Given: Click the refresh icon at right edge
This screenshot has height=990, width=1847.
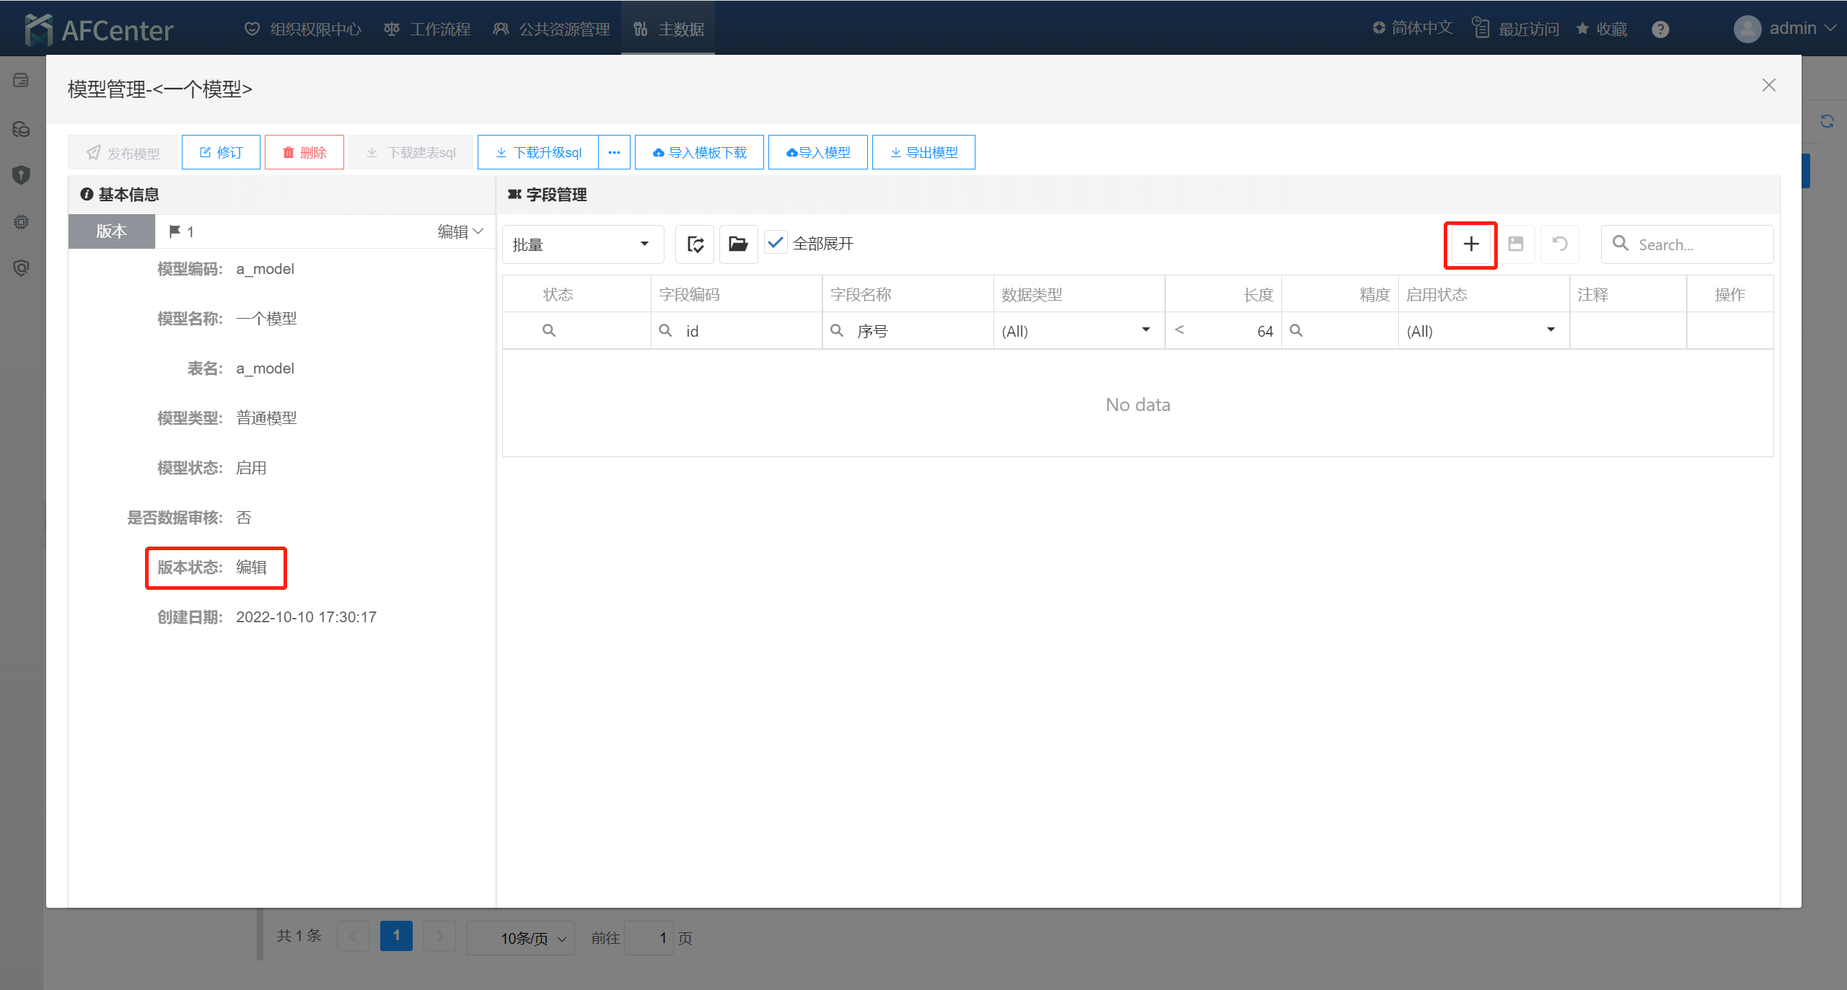Looking at the screenshot, I should pyautogui.click(x=1827, y=121).
